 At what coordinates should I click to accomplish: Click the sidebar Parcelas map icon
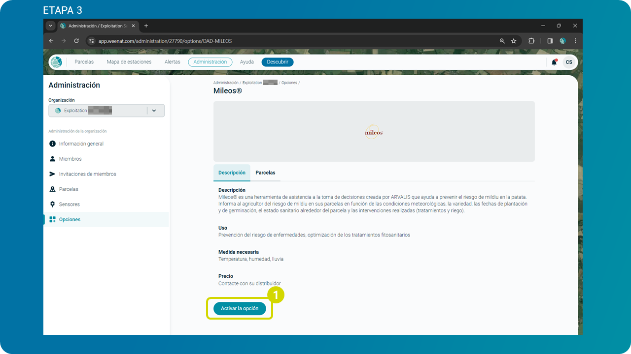click(x=53, y=189)
